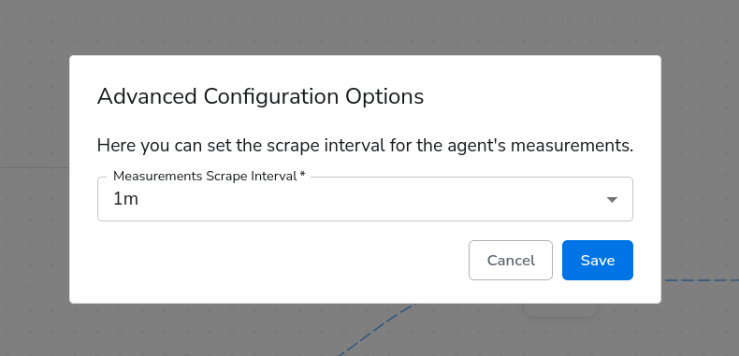Screen dimensions: 739x356
Task: Click empty space left of the Cancel button
Action: (x=283, y=261)
